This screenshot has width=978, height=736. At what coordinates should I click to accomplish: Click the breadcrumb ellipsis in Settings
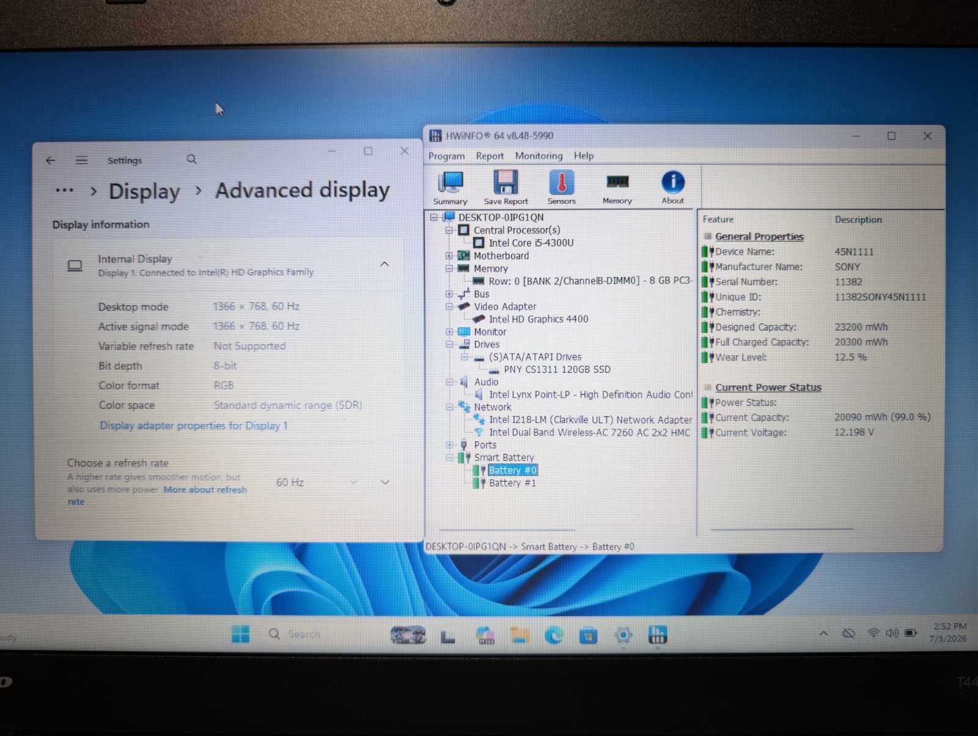coord(64,191)
